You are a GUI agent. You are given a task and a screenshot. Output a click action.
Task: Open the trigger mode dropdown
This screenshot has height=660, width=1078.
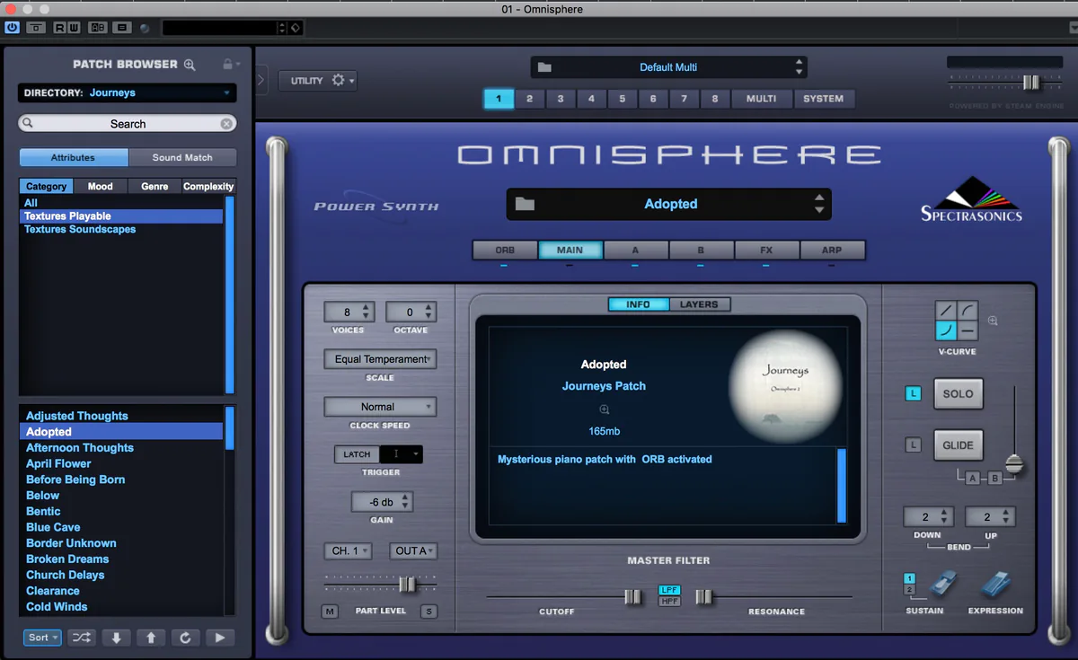[402, 454]
